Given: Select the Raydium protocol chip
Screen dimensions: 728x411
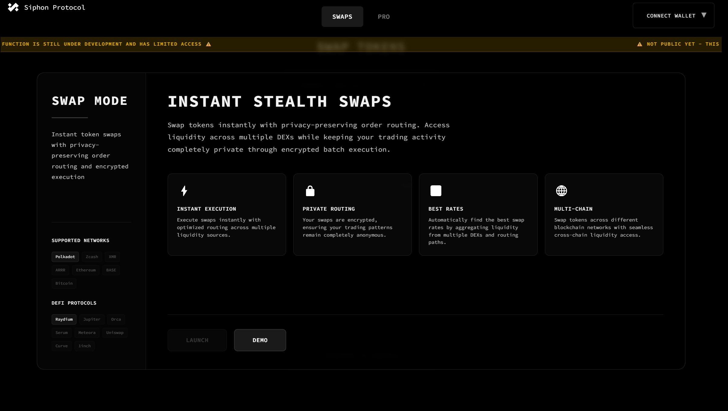Looking at the screenshot, I should click(64, 319).
